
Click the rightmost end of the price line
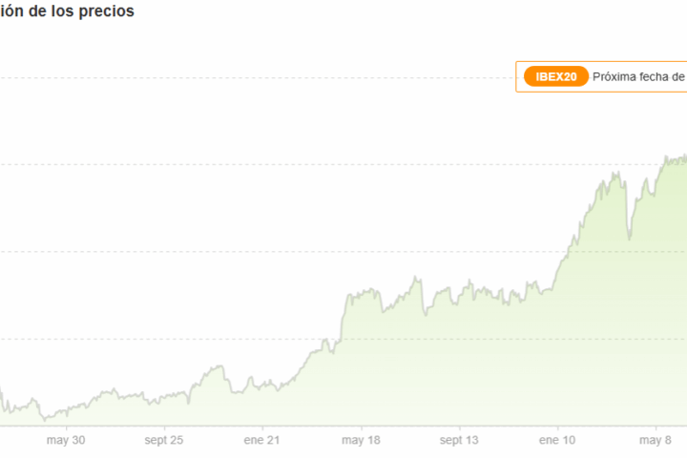[x=685, y=157]
